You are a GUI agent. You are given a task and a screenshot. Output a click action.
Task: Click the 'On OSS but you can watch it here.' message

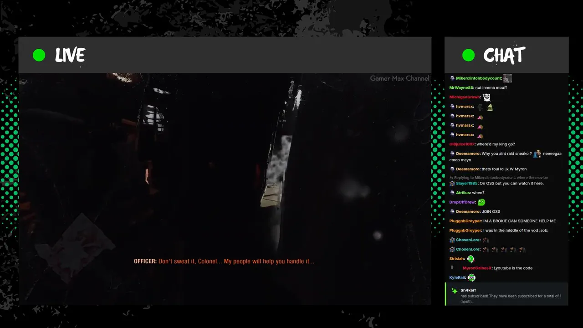point(512,183)
